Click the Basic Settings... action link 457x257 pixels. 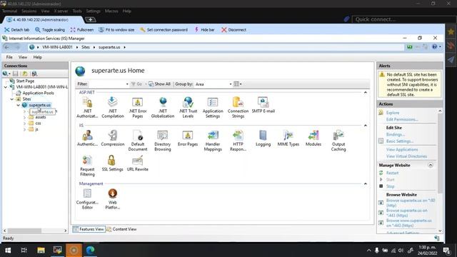[400, 141]
